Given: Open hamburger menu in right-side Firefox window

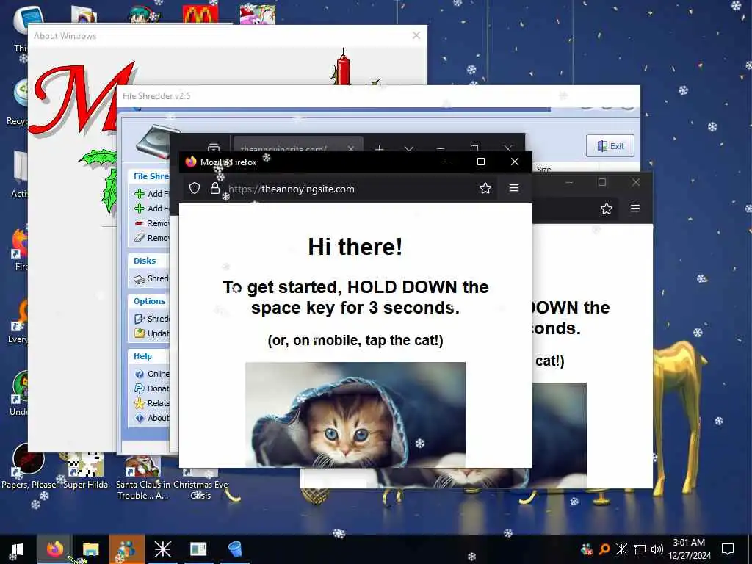Looking at the screenshot, I should (635, 208).
